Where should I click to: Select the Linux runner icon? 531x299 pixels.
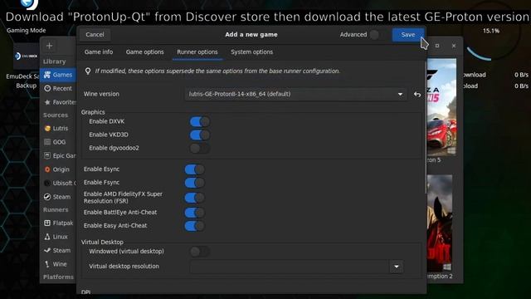47,237
